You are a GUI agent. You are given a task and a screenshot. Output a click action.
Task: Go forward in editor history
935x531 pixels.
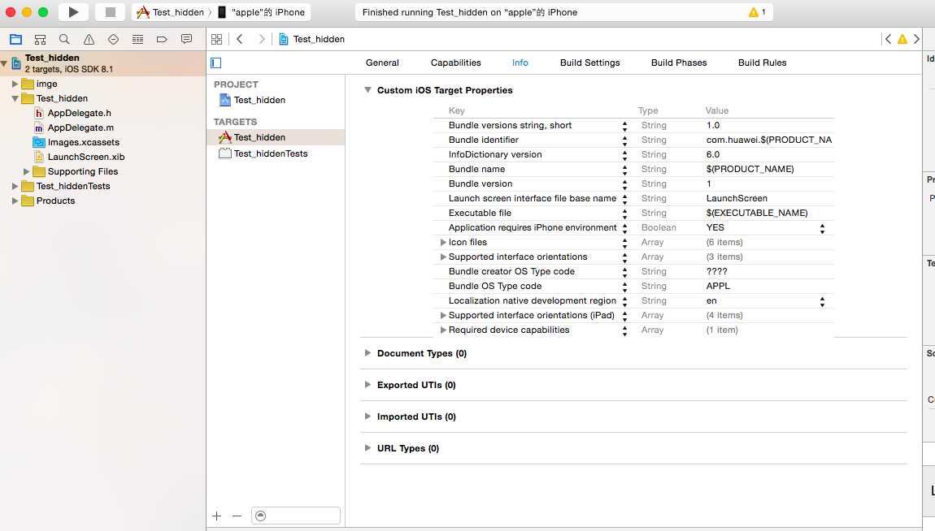tap(261, 39)
